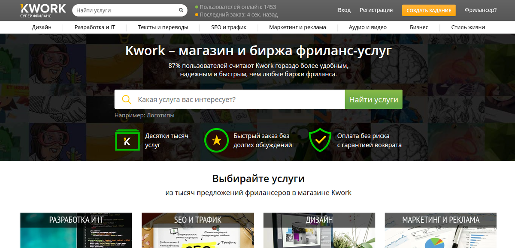This screenshot has height=248, width=515.
Task: Click the green shield checkmark icon
Action: coord(320,140)
